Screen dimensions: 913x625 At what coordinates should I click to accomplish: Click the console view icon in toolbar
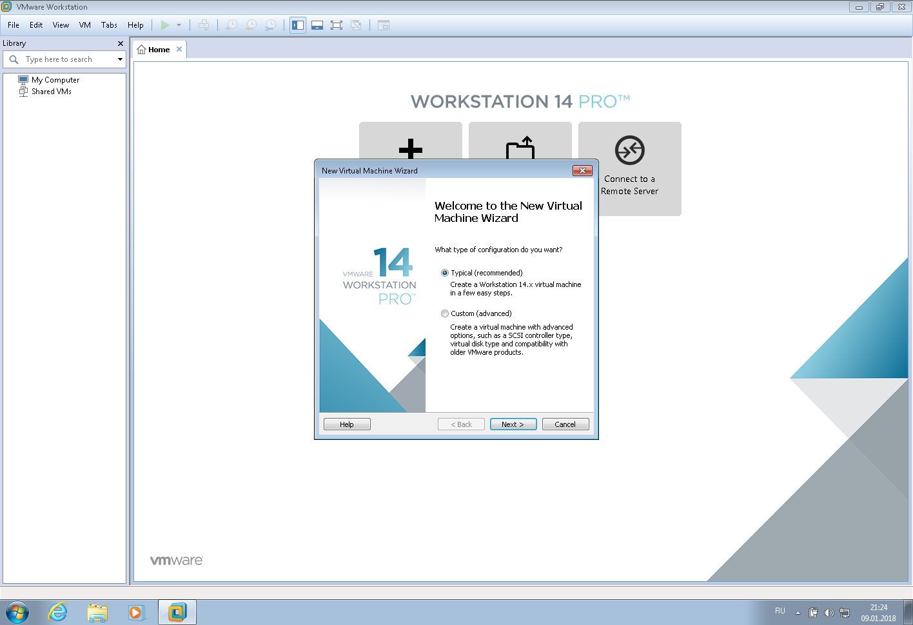tap(384, 25)
